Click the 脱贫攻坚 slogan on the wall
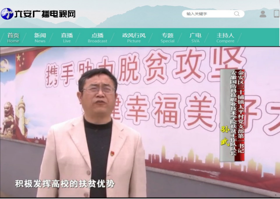This screenshot has height=199, width=280. pos(181,66)
